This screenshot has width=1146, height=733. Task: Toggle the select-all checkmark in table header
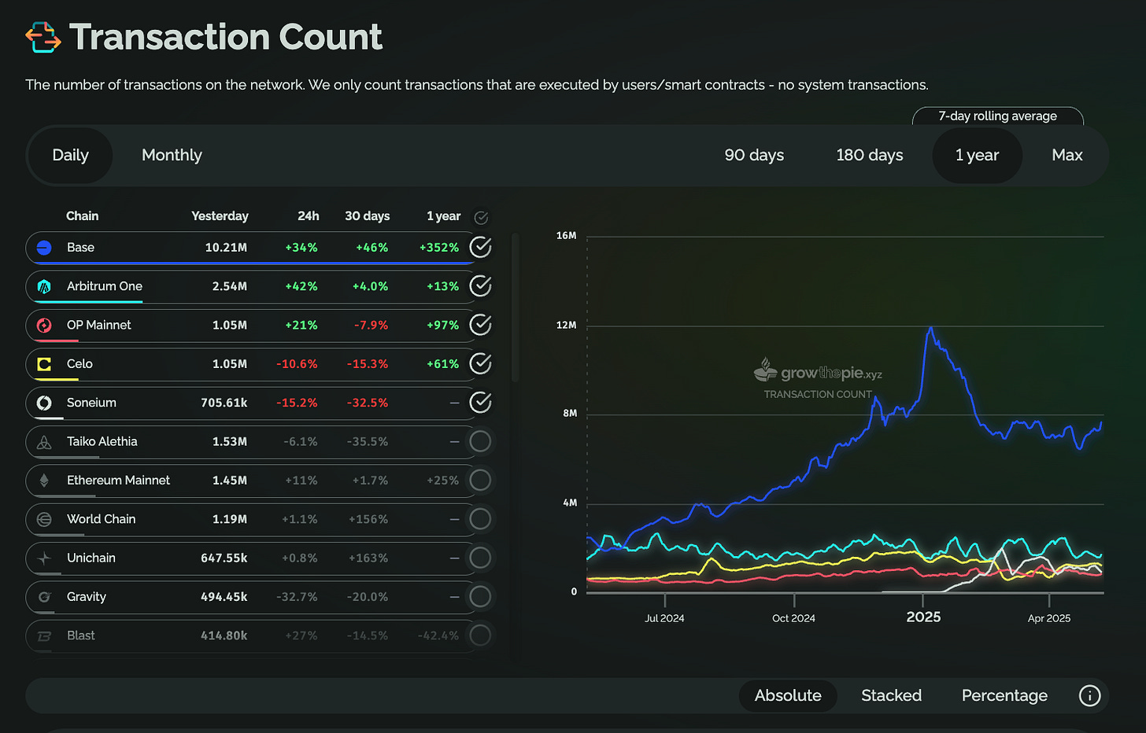tap(481, 217)
